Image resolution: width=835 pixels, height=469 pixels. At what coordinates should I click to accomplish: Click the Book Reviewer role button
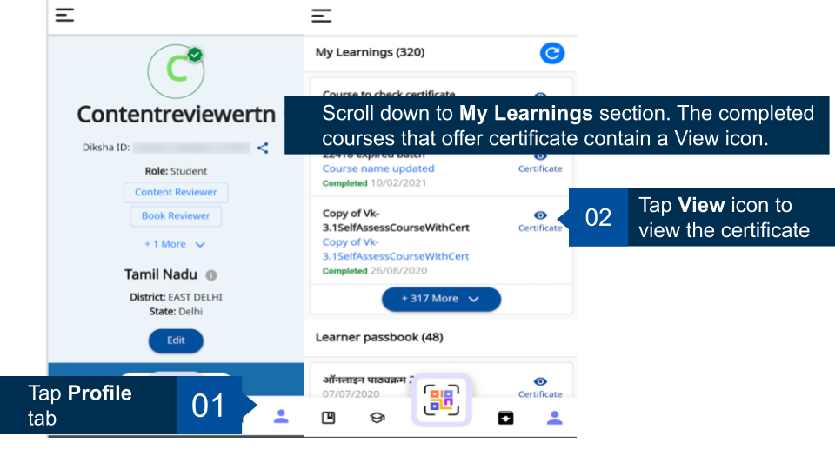[x=176, y=215]
